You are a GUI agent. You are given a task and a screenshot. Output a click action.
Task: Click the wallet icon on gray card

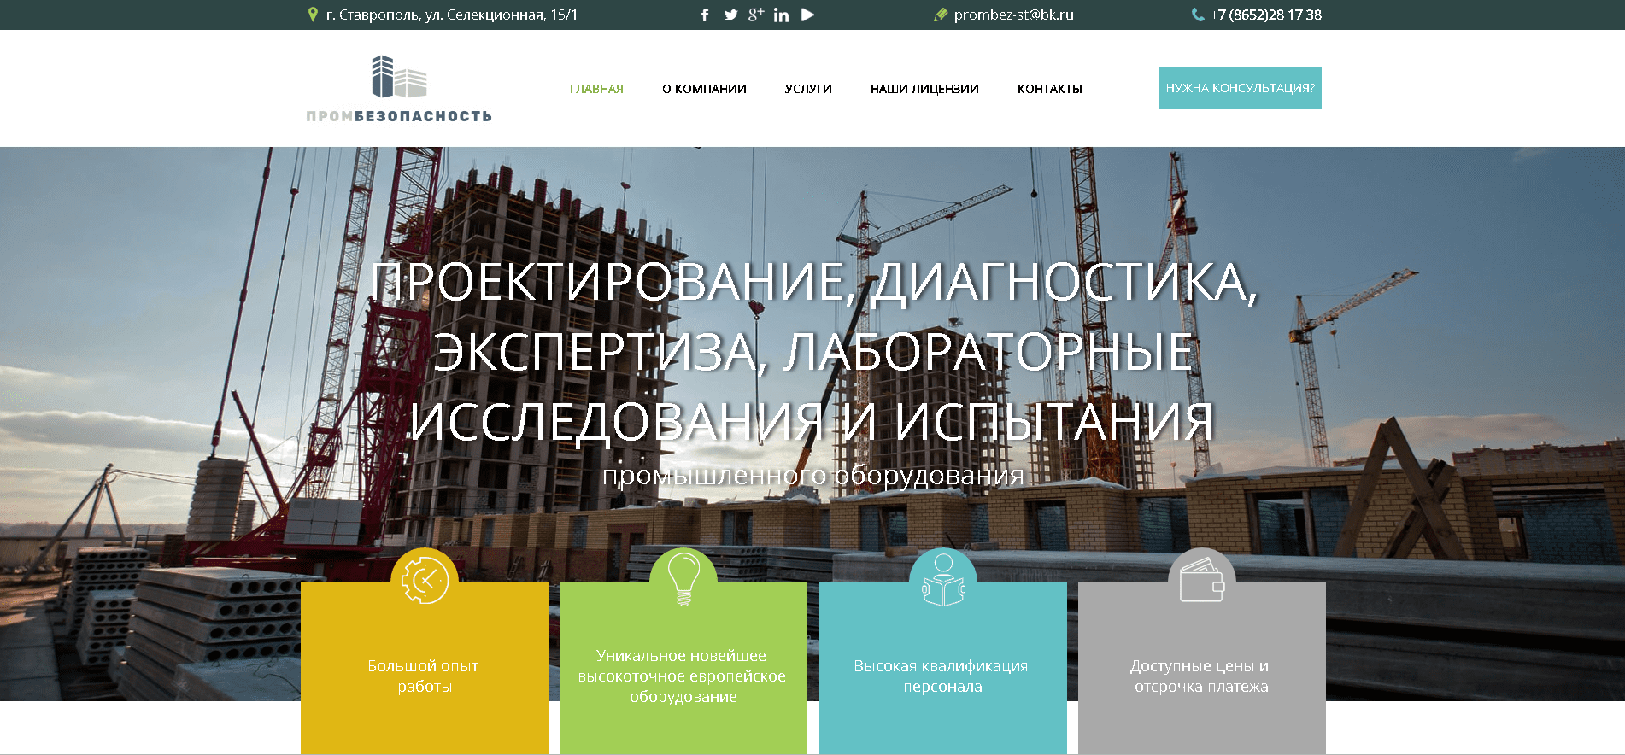click(1202, 580)
